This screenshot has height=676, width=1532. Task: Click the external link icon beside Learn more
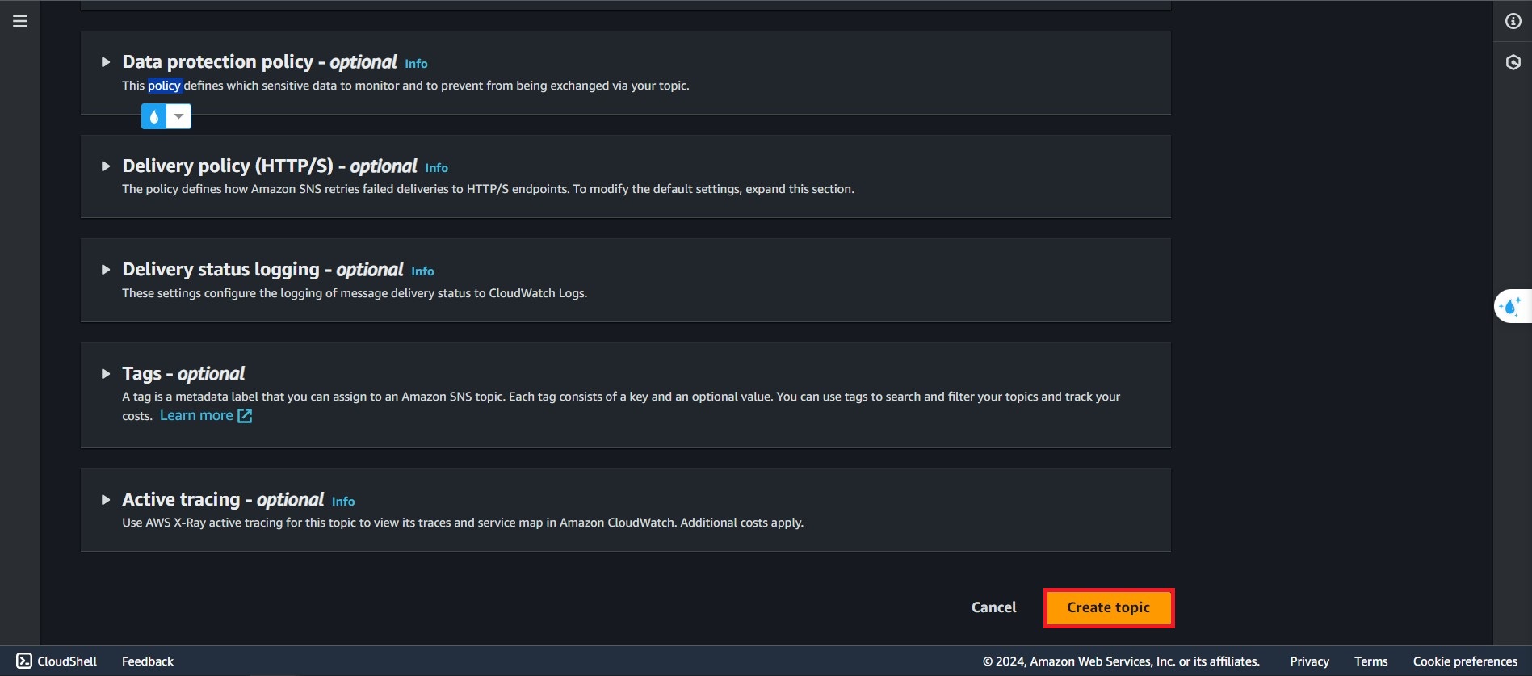[x=245, y=416]
